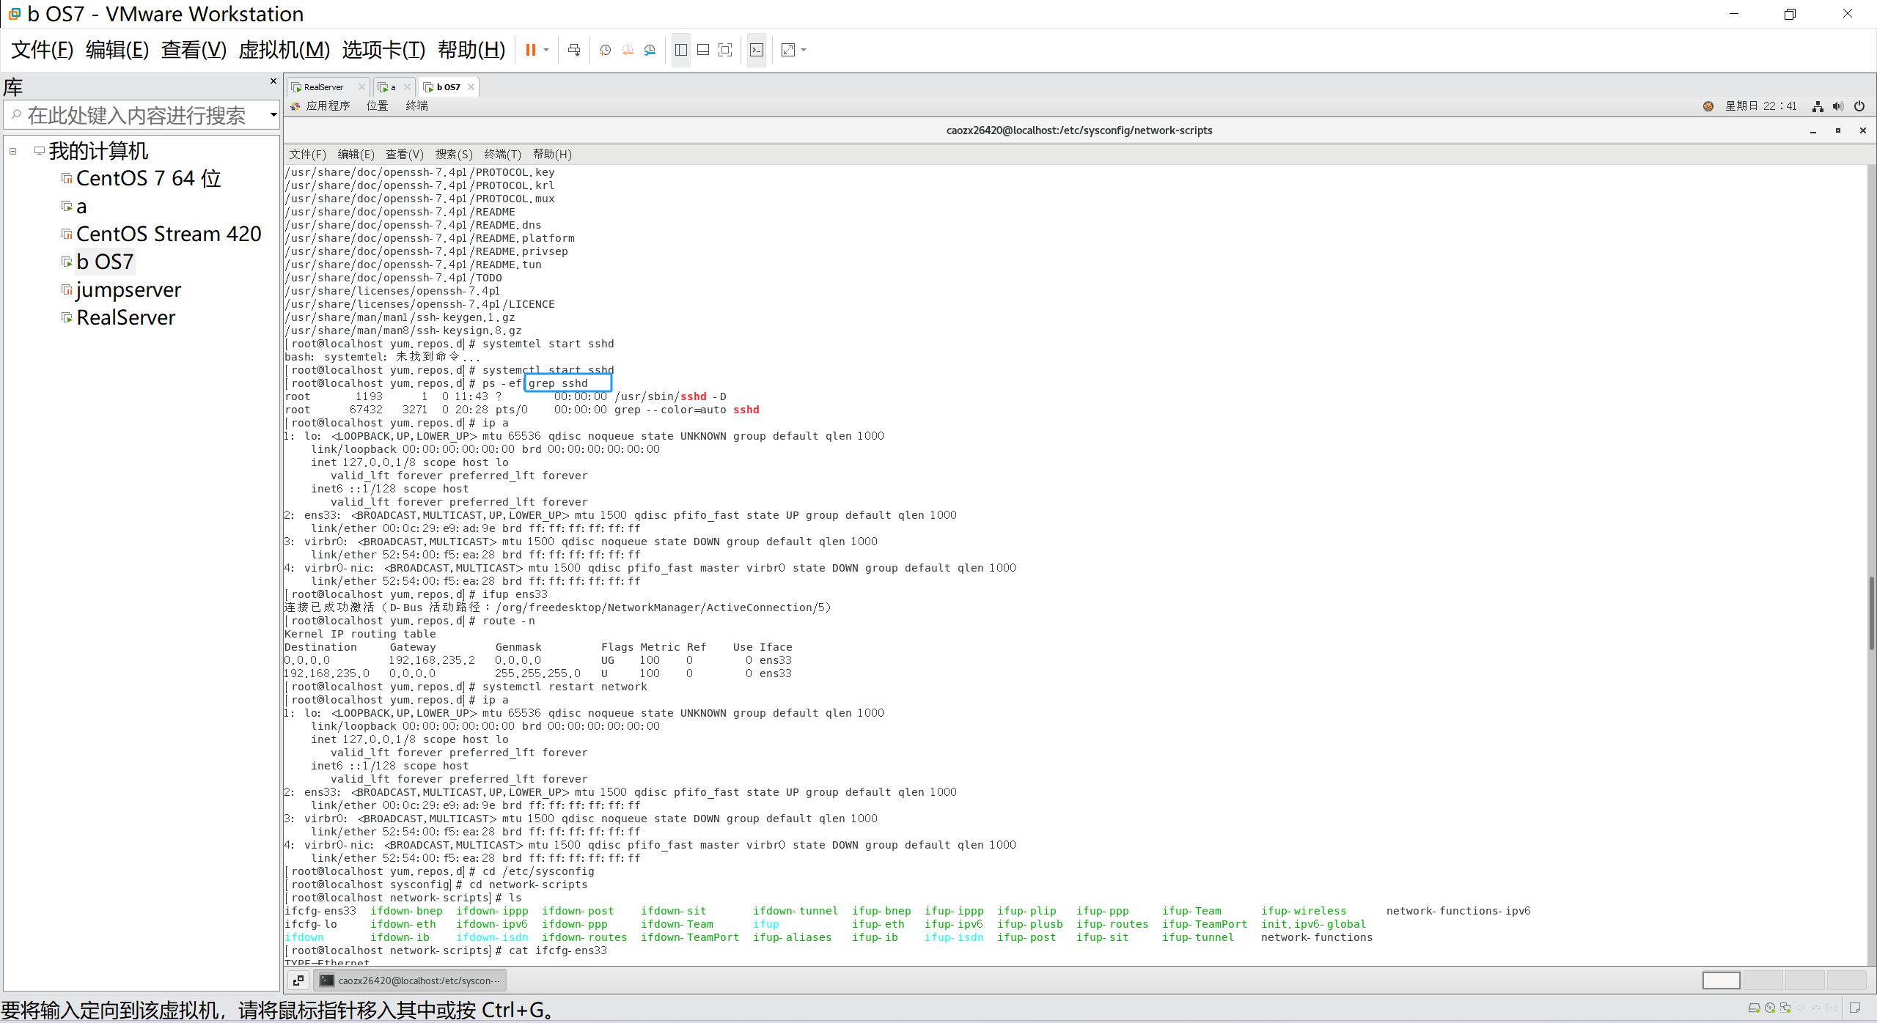Image resolution: width=1877 pixels, height=1023 pixels.
Task: Pause the virtual machine
Action: coord(530,50)
